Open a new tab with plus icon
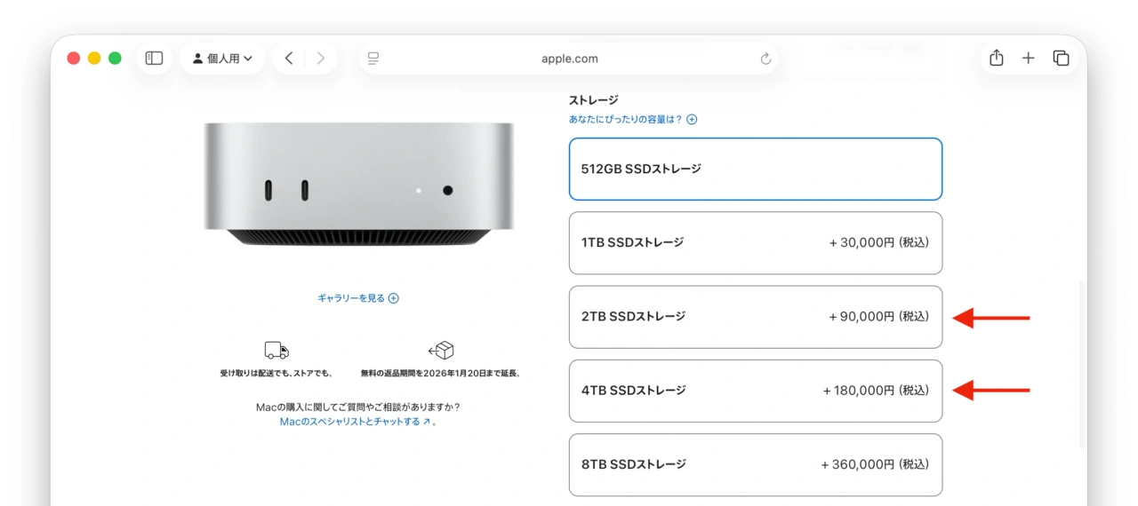 click(1028, 59)
